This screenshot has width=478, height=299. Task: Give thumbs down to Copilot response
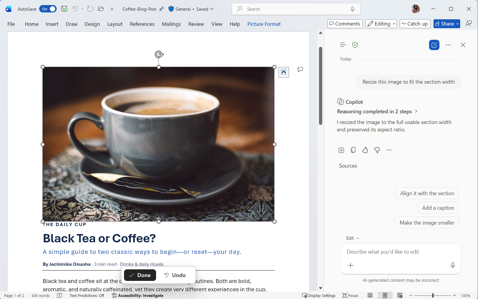377,150
